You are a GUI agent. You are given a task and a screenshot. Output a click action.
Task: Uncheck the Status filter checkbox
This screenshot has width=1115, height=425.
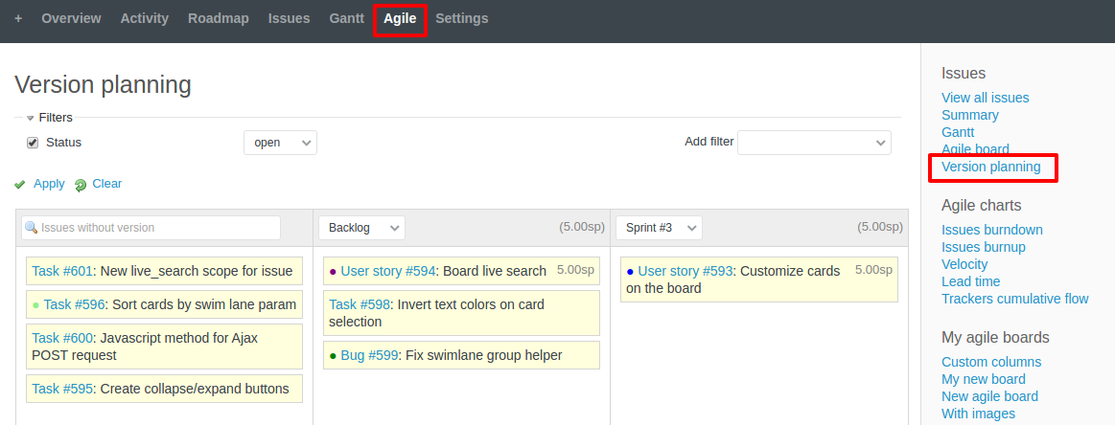point(33,143)
